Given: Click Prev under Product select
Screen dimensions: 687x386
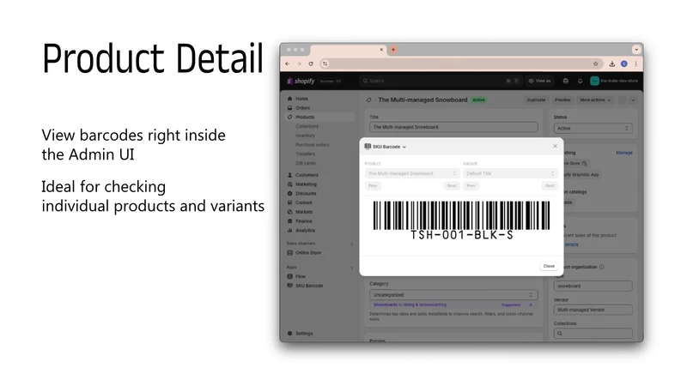Looking at the screenshot, I should (373, 186).
